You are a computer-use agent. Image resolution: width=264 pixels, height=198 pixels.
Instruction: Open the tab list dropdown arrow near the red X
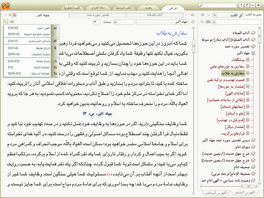coord(10,15)
